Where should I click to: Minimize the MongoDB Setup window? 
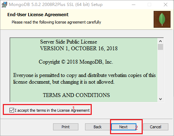(x=134, y=5)
